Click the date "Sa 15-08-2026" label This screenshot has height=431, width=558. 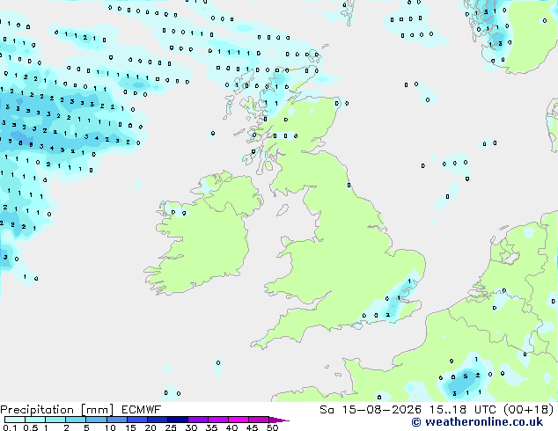coord(371,410)
